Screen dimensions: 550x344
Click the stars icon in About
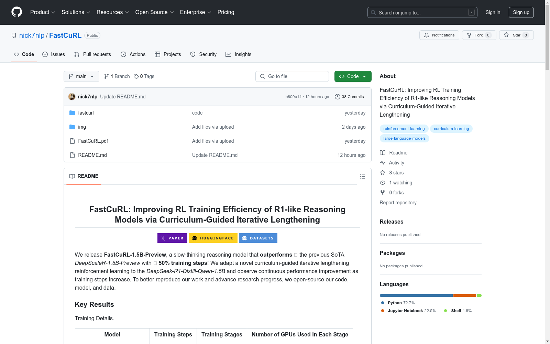383,173
